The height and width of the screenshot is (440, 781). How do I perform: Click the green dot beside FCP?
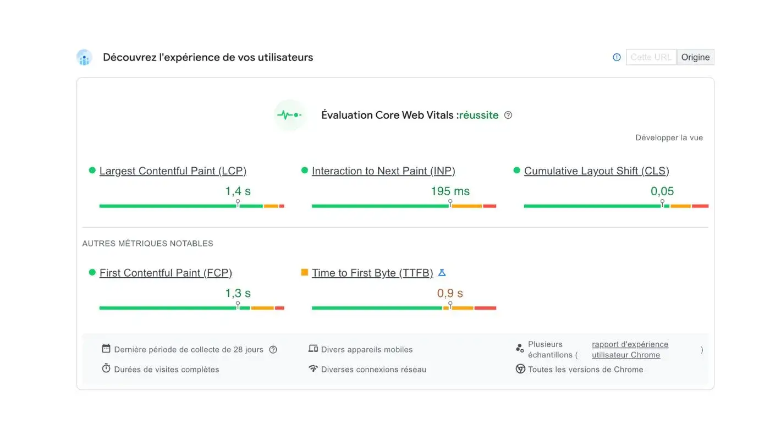(92, 272)
